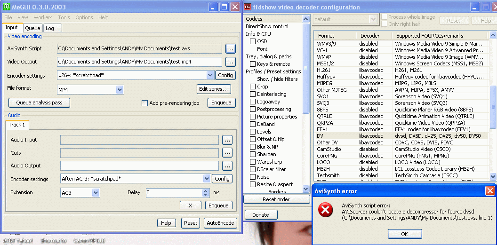Open the File format MP4 dropdown

[120, 89]
